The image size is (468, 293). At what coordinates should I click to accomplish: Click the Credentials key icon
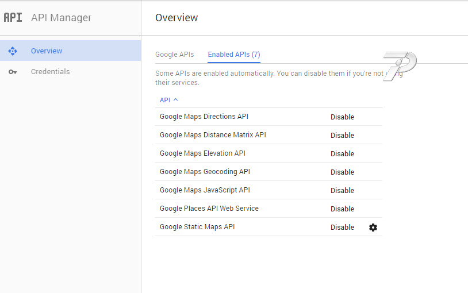click(x=13, y=72)
